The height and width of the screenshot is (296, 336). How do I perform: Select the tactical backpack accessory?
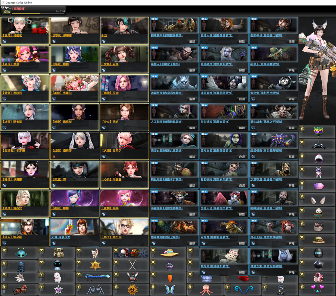tap(58, 253)
